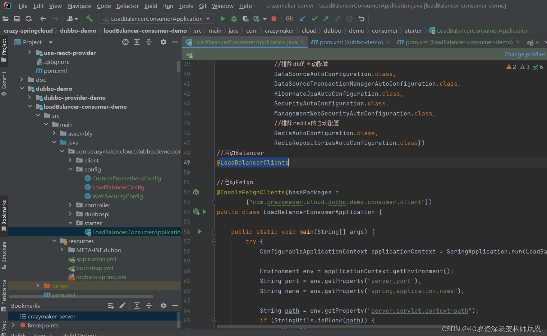Switch to pom.xml (loadBalancer-consumer-demo) tab
Viewport: 547px width, 336px height.
point(459,42)
